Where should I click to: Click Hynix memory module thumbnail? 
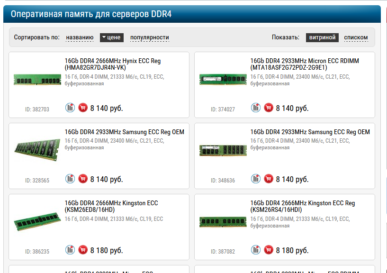pyautogui.click(x=37, y=80)
